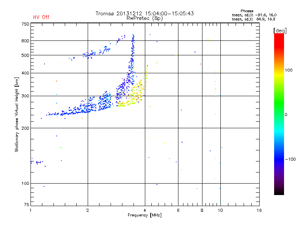Viewport: 305px width, 229px height.
Task: Click the red "HV Off" label
Action: pyautogui.click(x=41, y=17)
